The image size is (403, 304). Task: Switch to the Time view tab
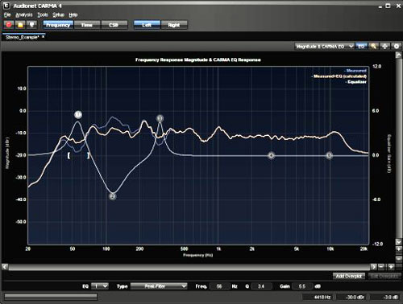click(87, 25)
